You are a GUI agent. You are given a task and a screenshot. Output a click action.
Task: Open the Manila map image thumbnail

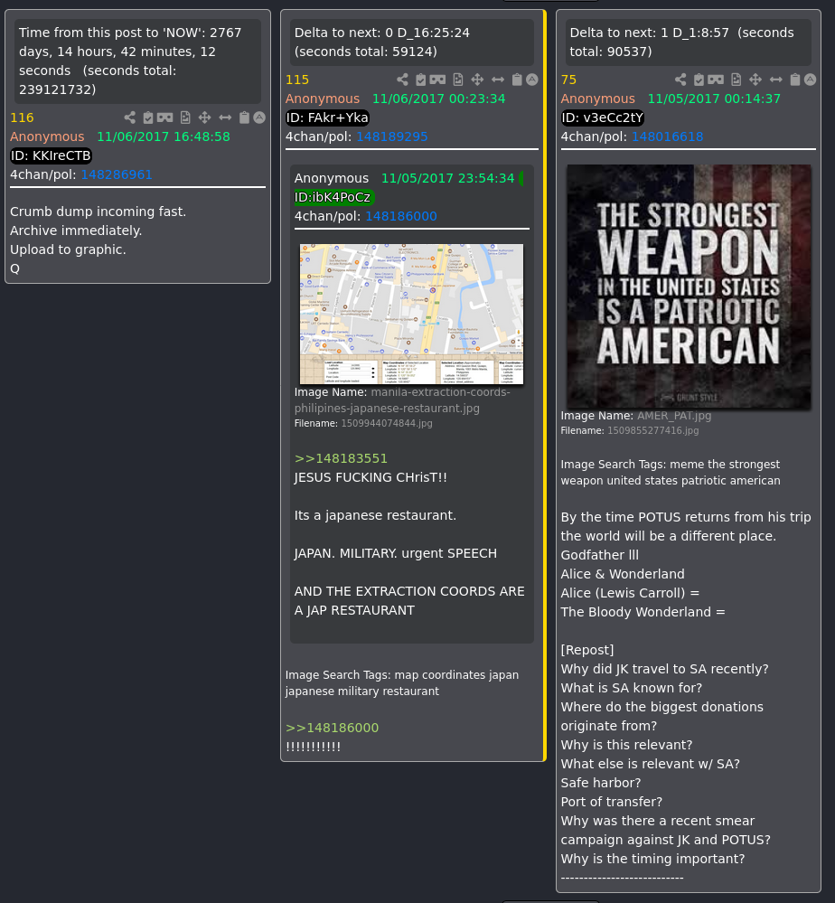412,314
